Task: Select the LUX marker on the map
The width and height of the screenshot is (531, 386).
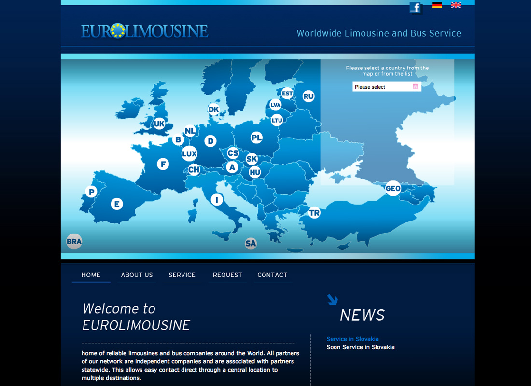Action: [189, 154]
